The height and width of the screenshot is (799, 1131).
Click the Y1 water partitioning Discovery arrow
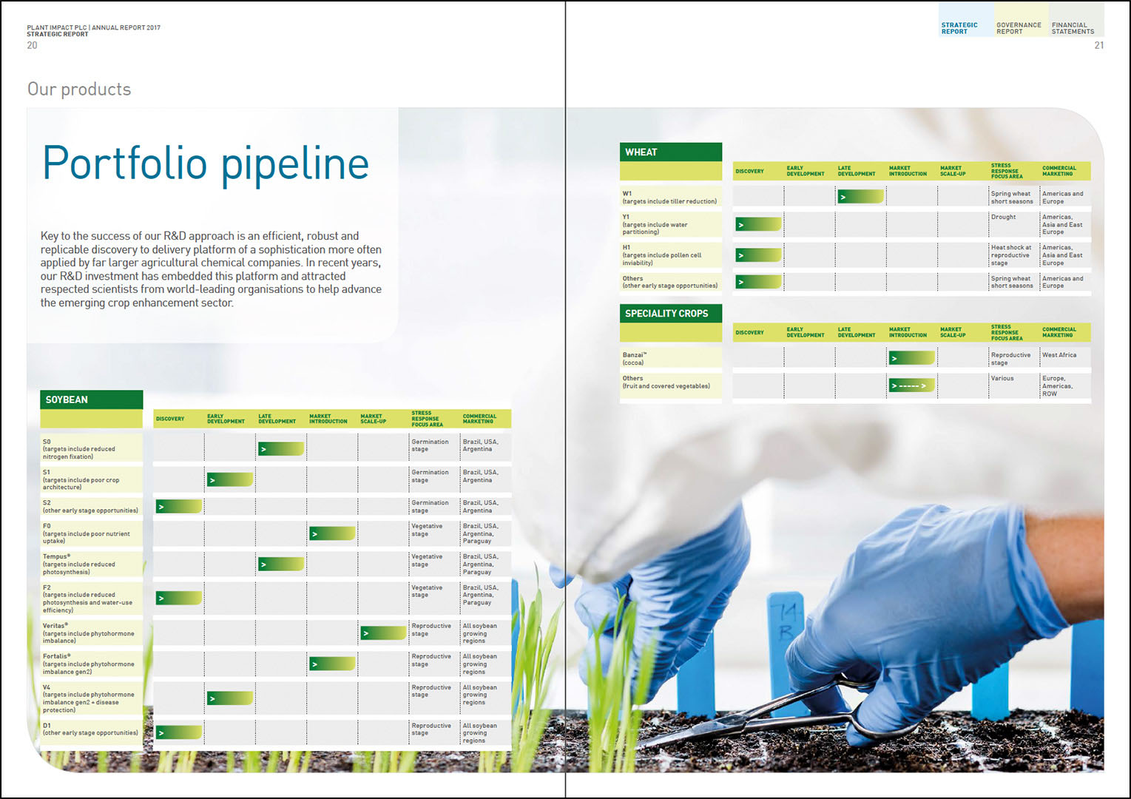coord(757,223)
